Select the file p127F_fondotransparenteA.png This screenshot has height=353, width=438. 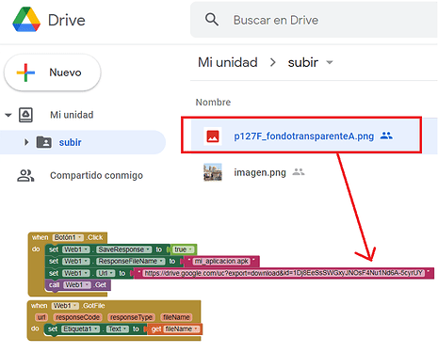pyautogui.click(x=303, y=136)
